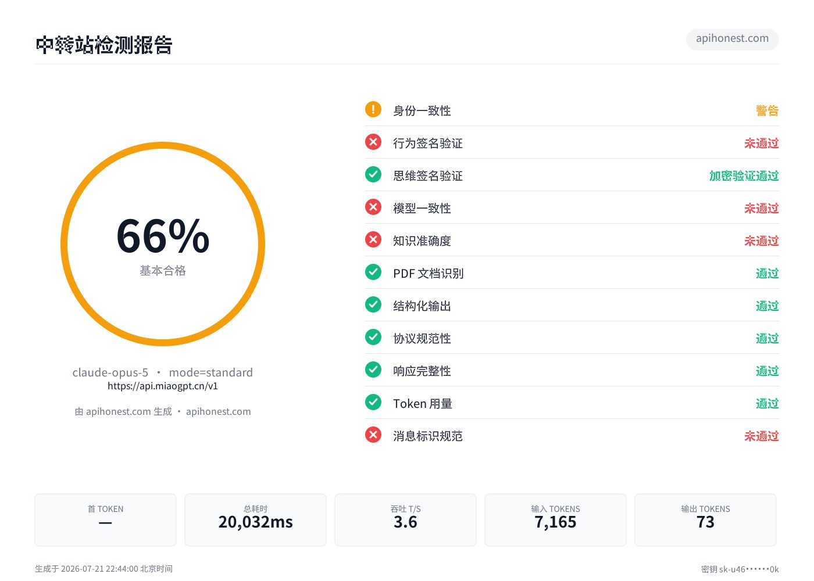Click the red cross beside 消息标识规范
Viewport: 814px width, 581px height.
[x=373, y=435]
